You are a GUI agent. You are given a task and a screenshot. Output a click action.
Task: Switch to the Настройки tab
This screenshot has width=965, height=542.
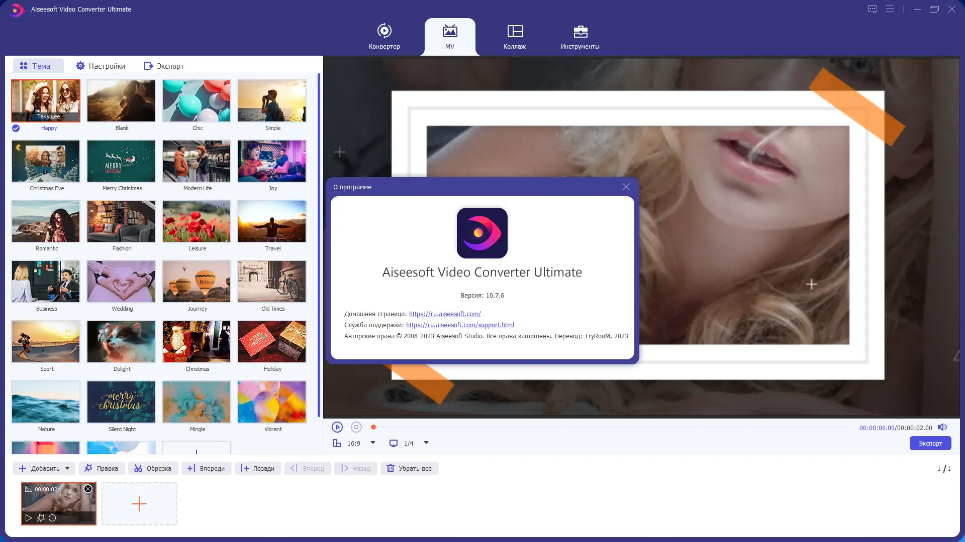101,66
